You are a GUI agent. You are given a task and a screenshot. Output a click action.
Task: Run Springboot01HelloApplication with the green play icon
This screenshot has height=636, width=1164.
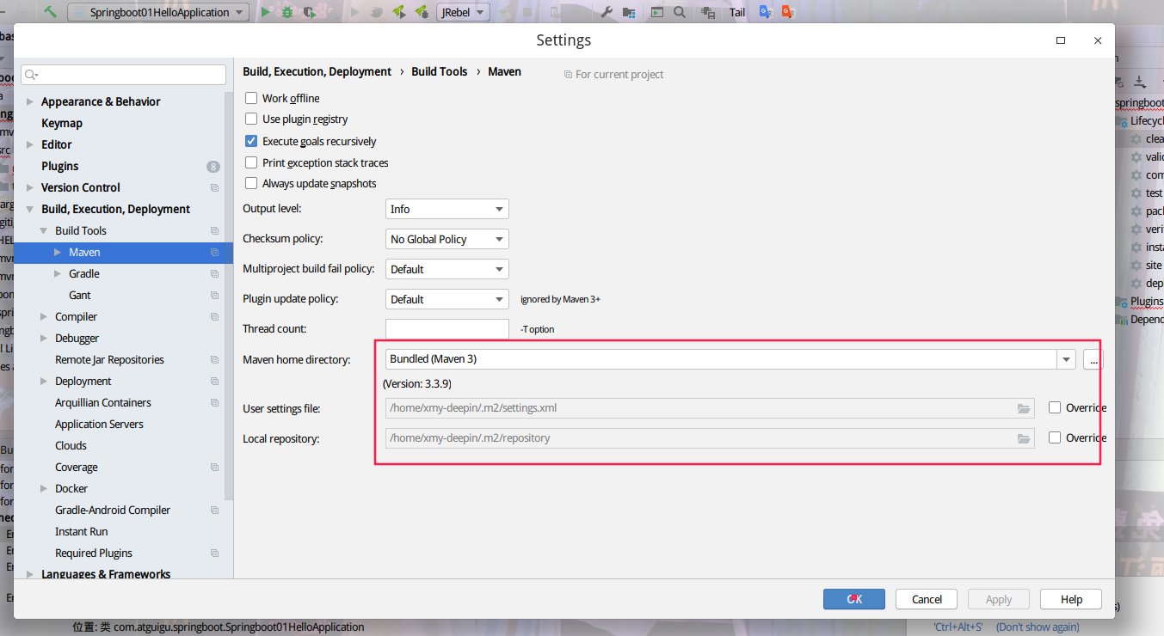[266, 12]
